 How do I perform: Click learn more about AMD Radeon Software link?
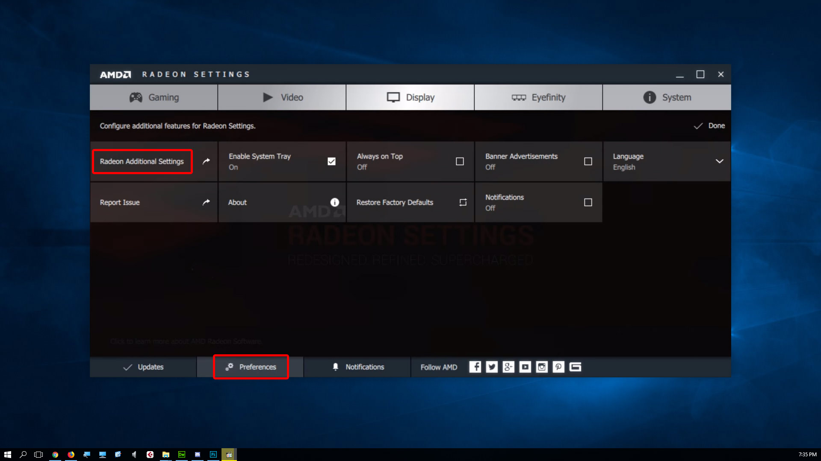click(186, 341)
